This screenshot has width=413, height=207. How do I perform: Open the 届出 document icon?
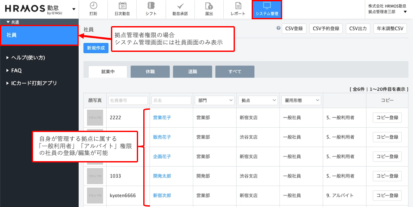coord(209,6)
